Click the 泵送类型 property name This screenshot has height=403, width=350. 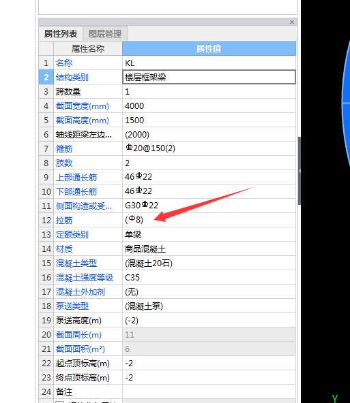(72, 306)
